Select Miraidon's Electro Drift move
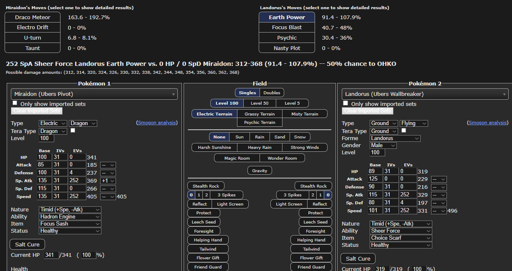This screenshot has height=271, width=512. coord(33,28)
